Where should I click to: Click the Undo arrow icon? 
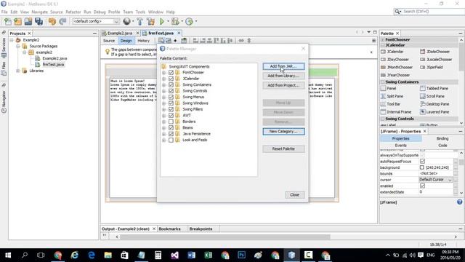[x=52, y=21]
